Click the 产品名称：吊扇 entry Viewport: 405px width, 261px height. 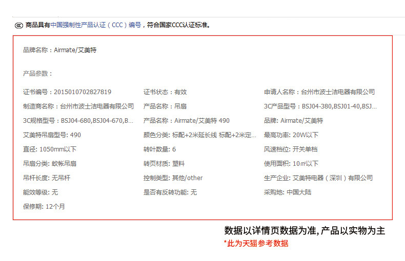[x=165, y=106]
